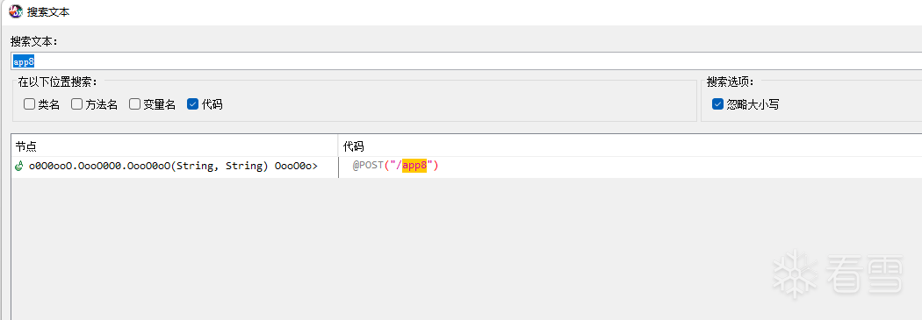Click the 搜索文本 window title text
The height and width of the screenshot is (320, 922).
[48, 11]
